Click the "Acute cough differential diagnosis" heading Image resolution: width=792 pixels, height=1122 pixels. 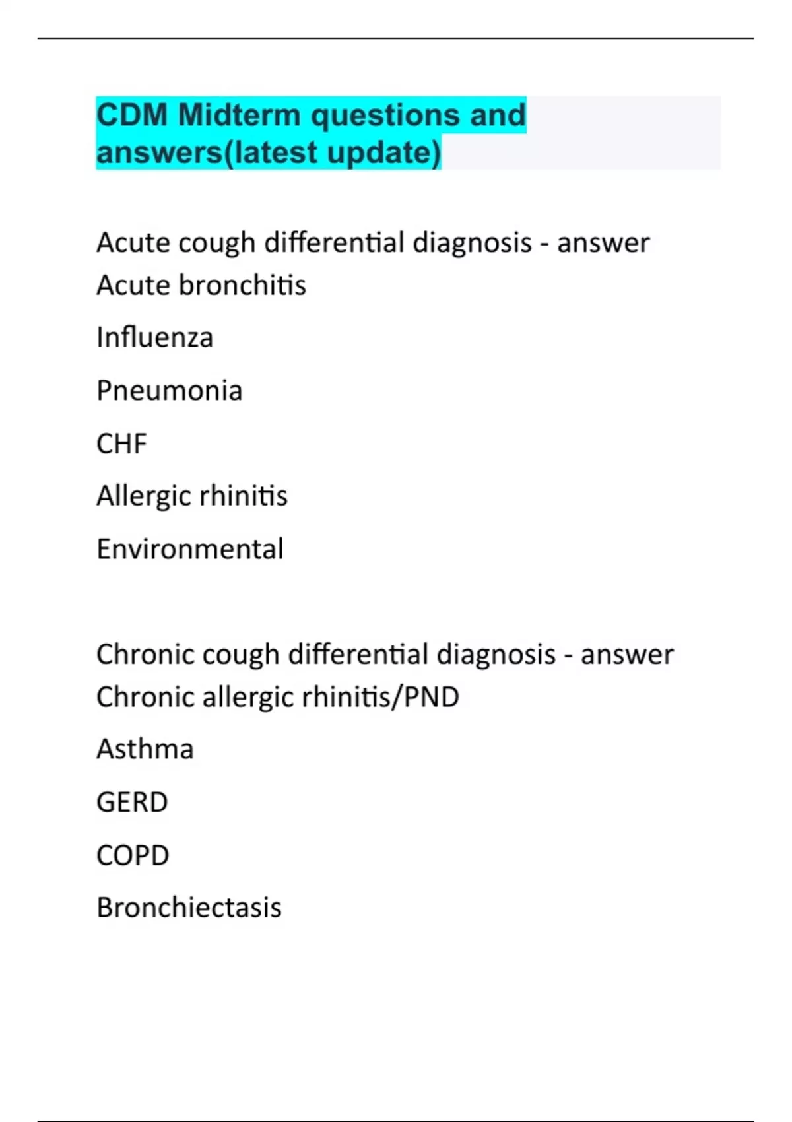(313, 243)
